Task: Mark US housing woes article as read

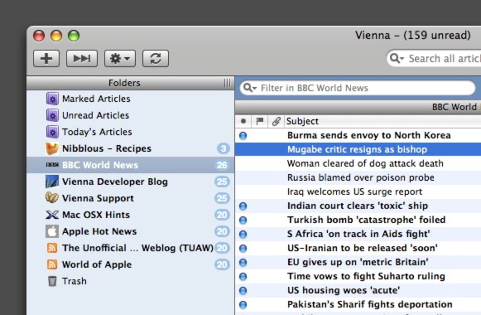Action: pyautogui.click(x=243, y=291)
